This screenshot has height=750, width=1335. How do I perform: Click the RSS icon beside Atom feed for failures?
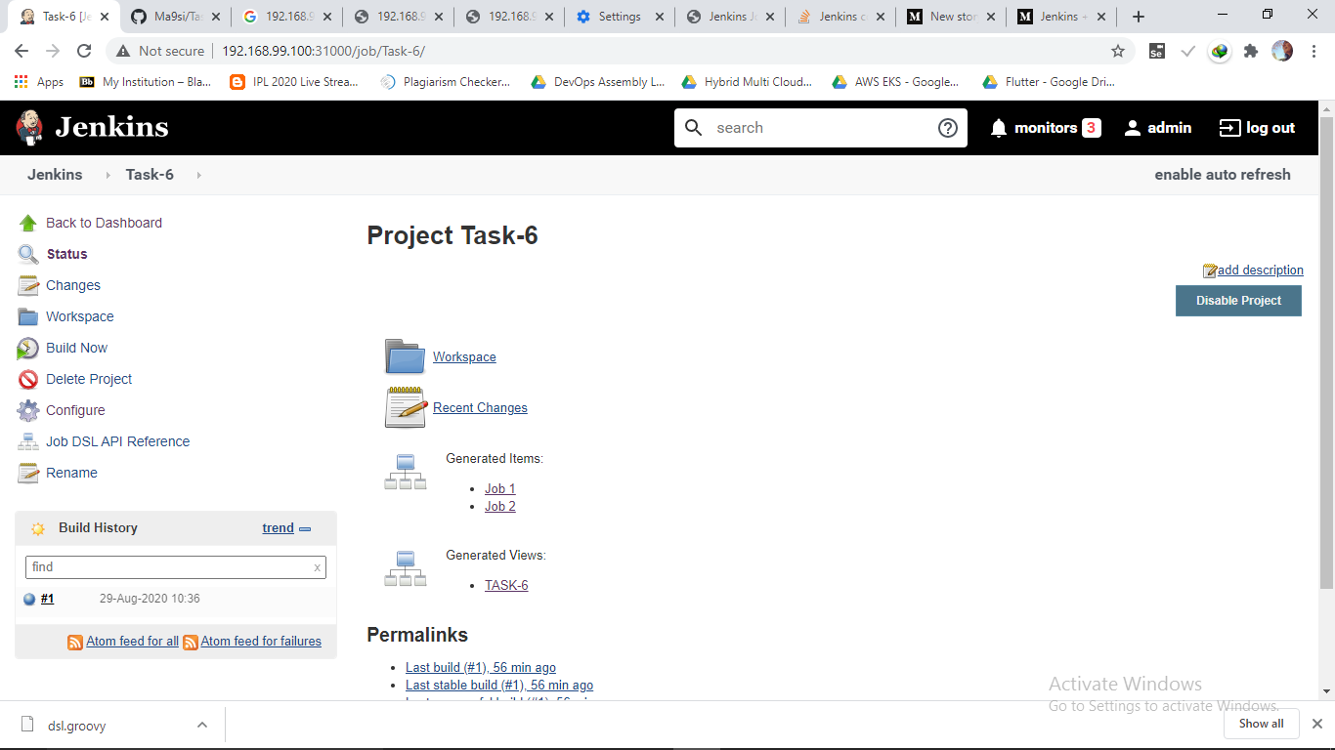tap(191, 642)
